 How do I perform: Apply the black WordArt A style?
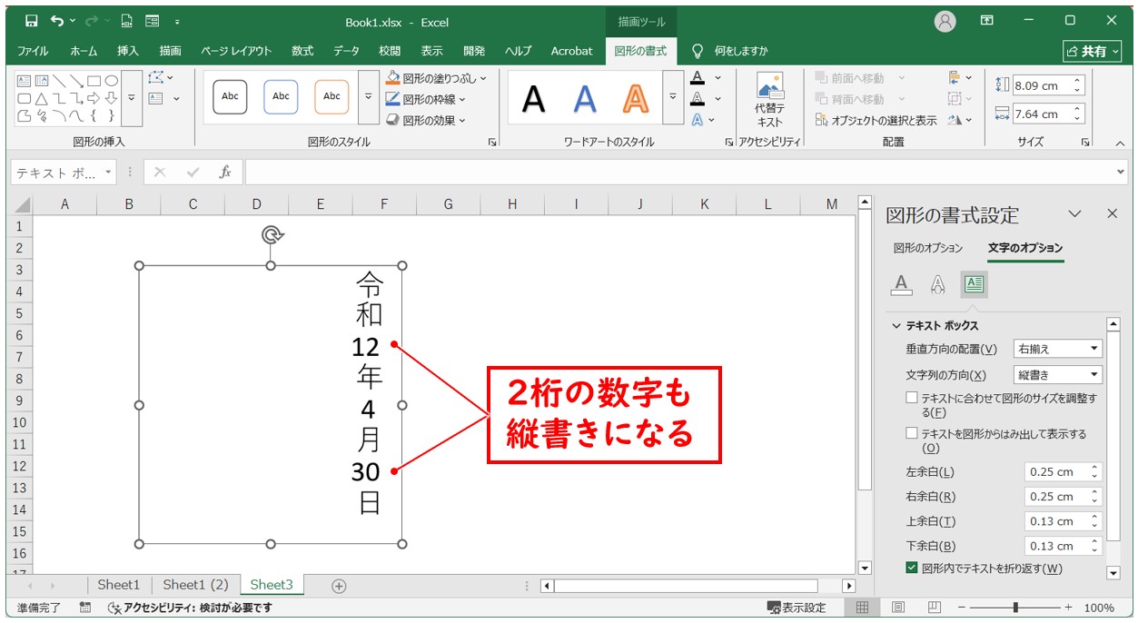tap(534, 99)
